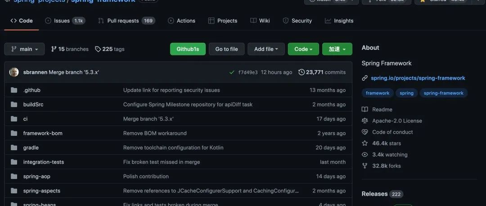Viewport: 486px width, 206px height.
Task: Select the 'spring' topic tag
Action: pyautogui.click(x=406, y=93)
